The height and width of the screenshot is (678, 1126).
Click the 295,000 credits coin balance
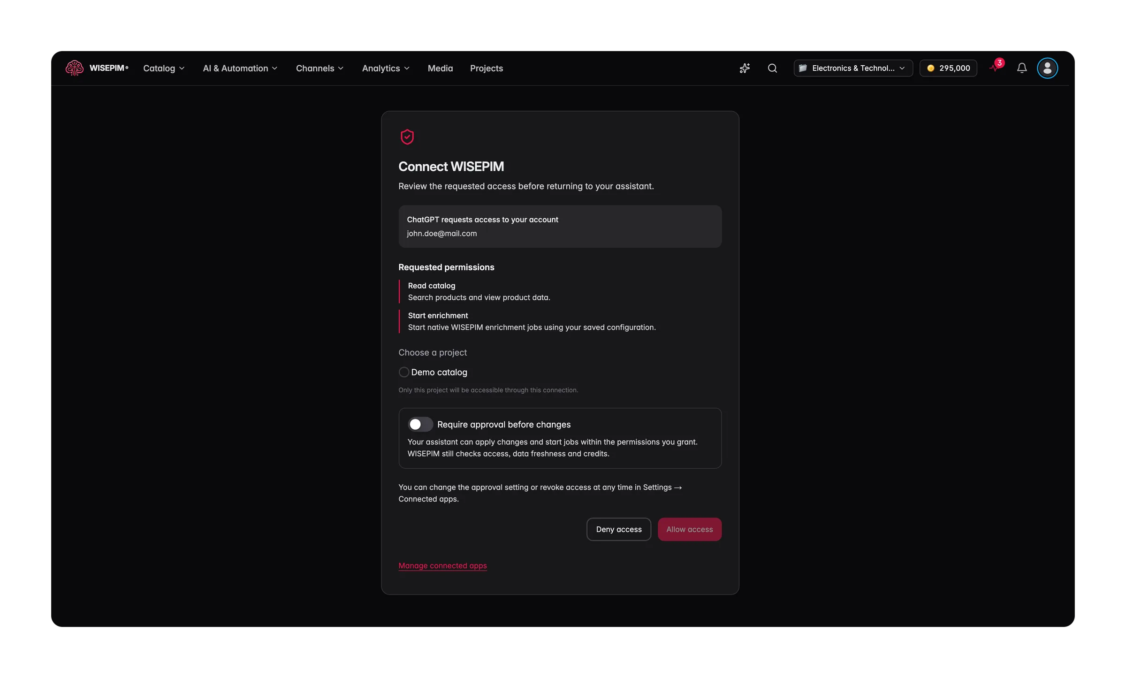click(x=948, y=68)
